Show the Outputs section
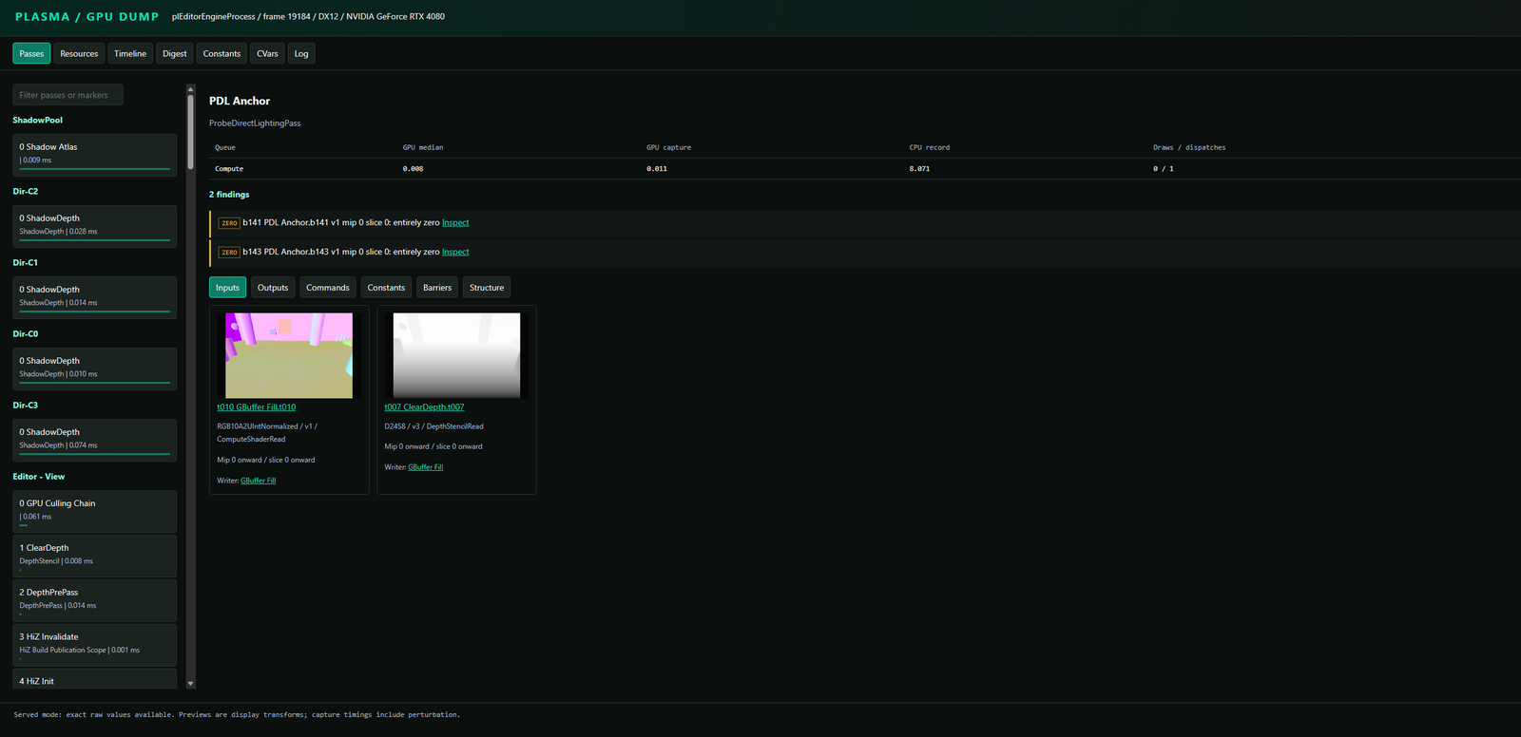Screen dimensions: 1521x737 coord(273,288)
